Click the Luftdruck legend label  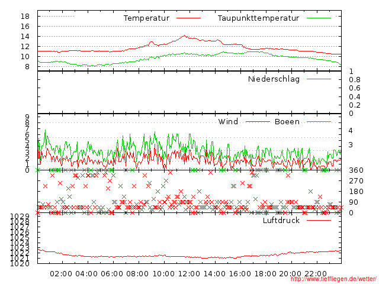coord(281,220)
